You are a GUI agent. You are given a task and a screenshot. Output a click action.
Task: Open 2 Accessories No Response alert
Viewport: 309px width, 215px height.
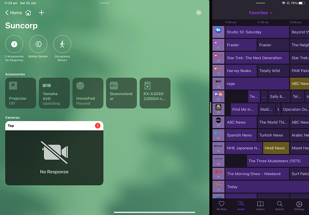point(14,44)
